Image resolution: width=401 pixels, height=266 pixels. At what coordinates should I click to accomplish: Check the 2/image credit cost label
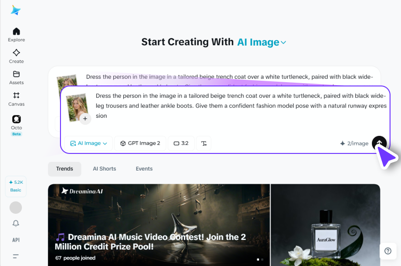tap(354, 143)
